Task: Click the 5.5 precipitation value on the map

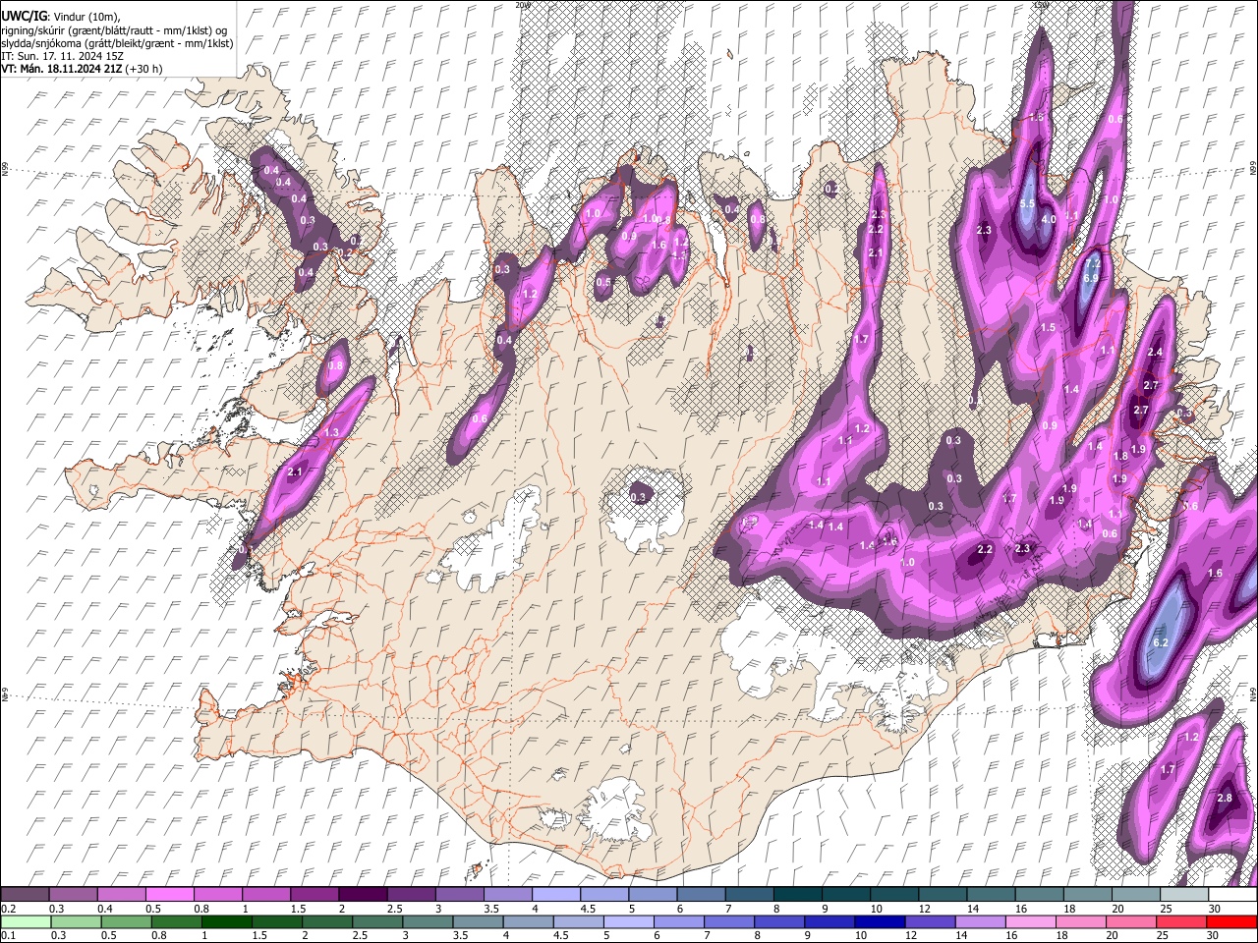Action: 1027,203
